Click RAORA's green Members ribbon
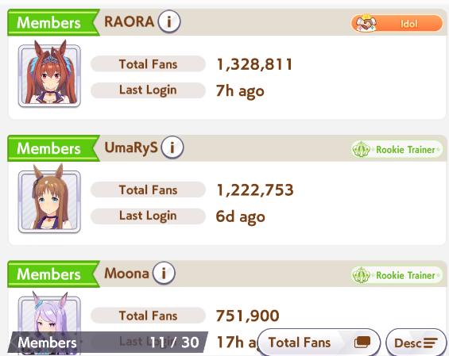 point(53,22)
